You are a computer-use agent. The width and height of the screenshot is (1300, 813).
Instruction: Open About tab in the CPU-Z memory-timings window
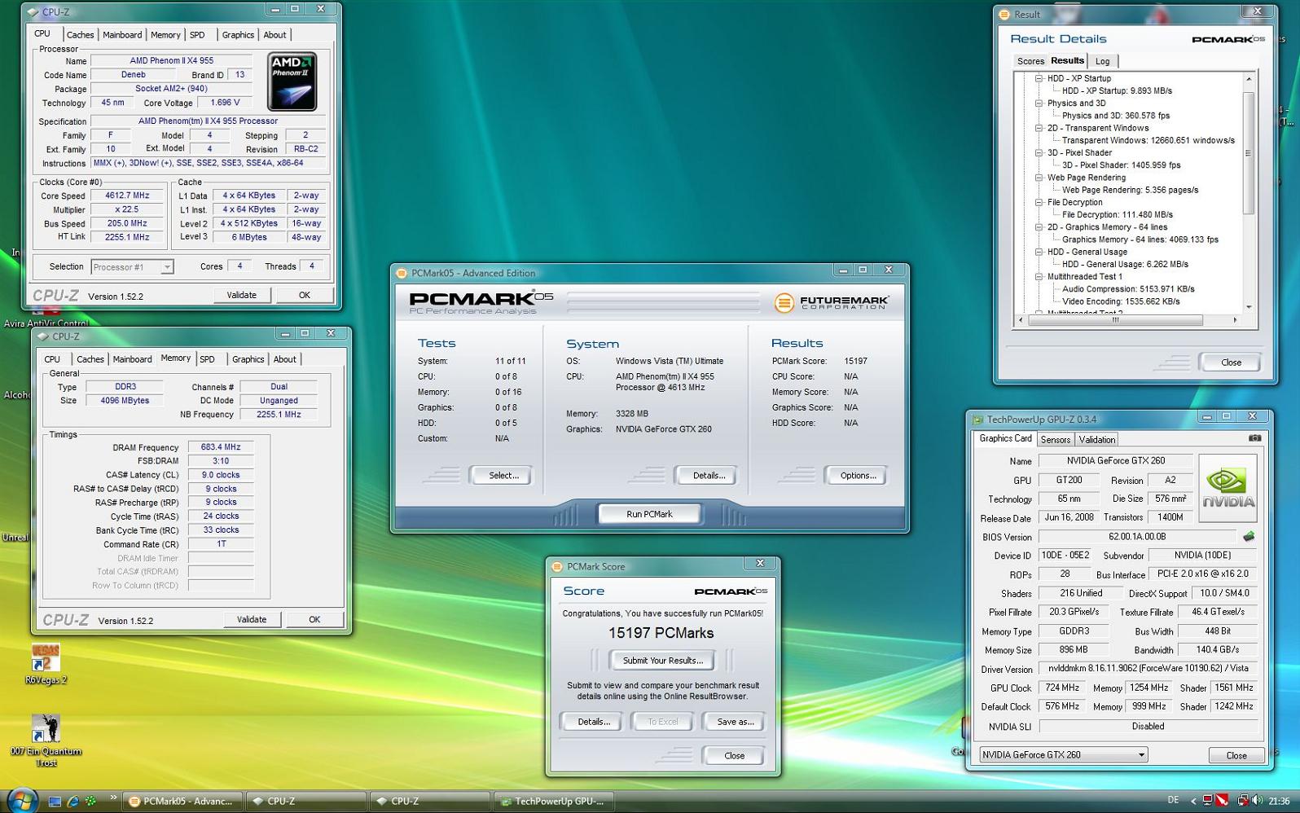pyautogui.click(x=285, y=359)
